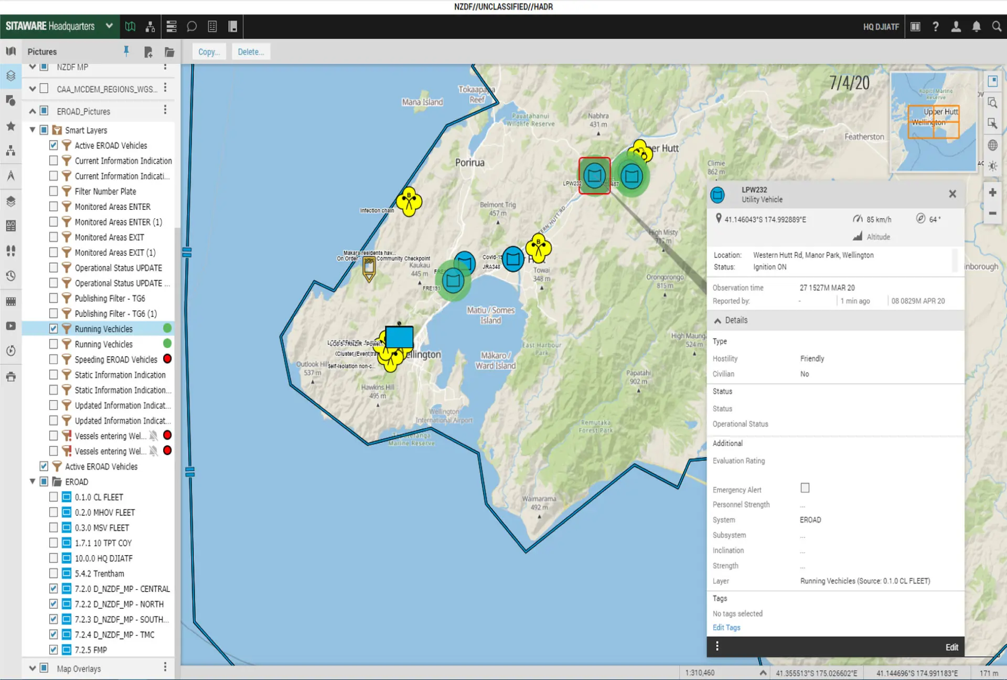Open NZDF MP layer context menu

tap(165, 66)
